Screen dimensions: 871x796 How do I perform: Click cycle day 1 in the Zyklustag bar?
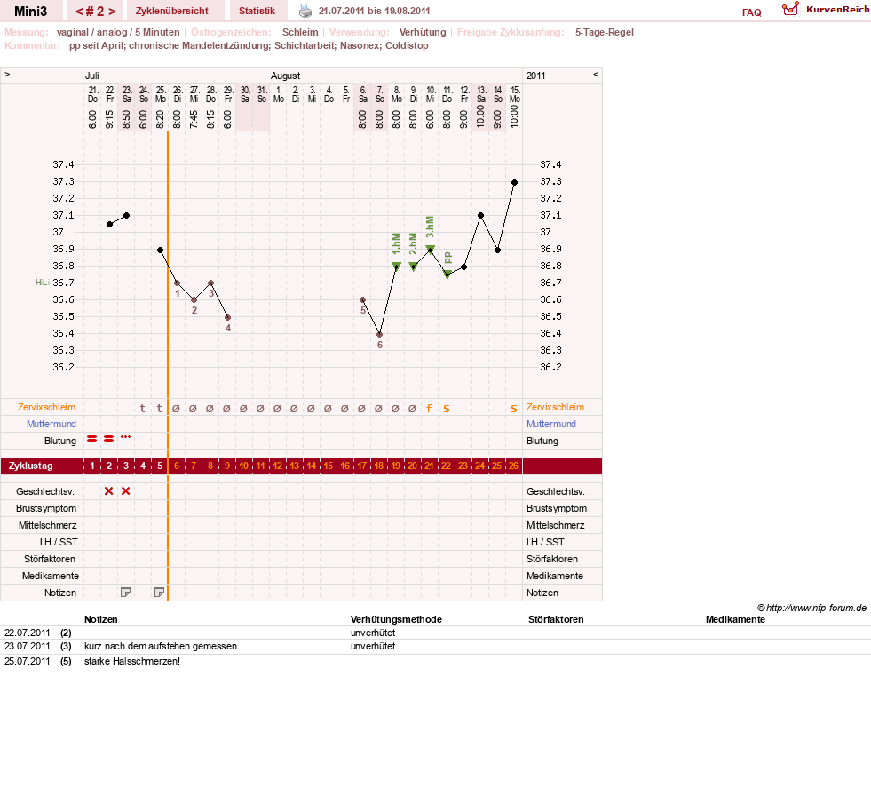[92, 466]
